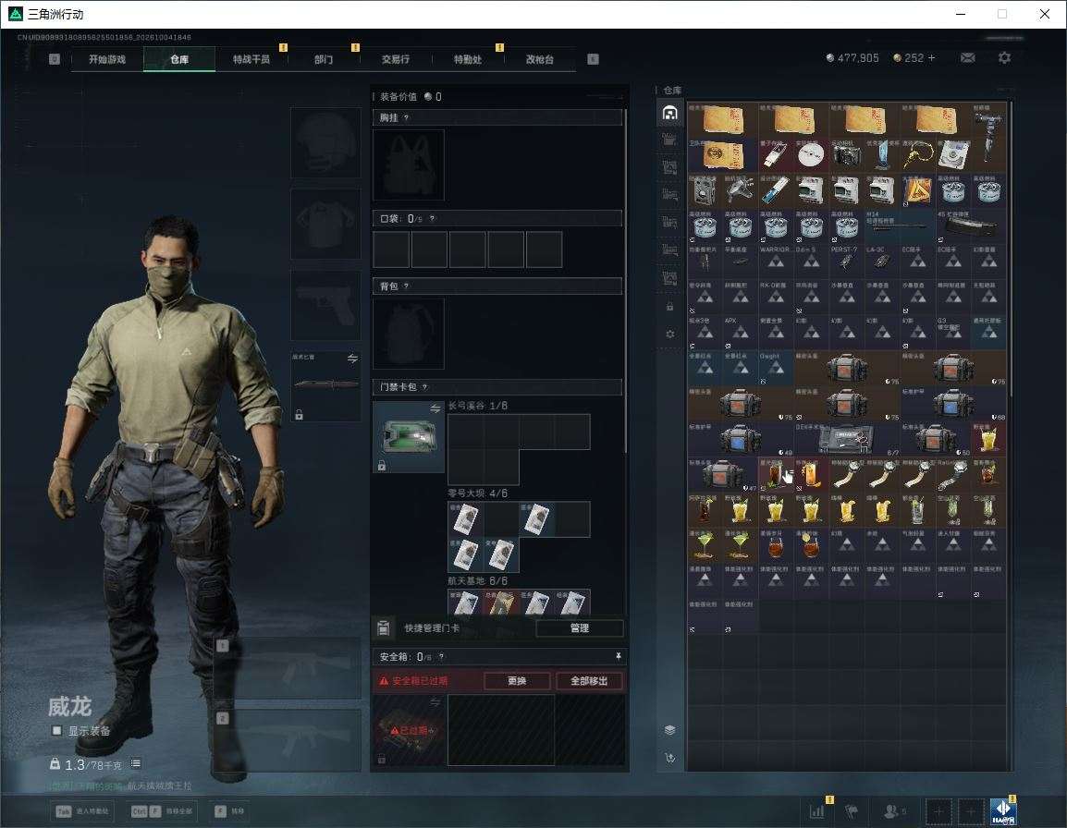1067x828 pixels.
Task: Click the 更换 safe box button
Action: pyautogui.click(x=517, y=680)
